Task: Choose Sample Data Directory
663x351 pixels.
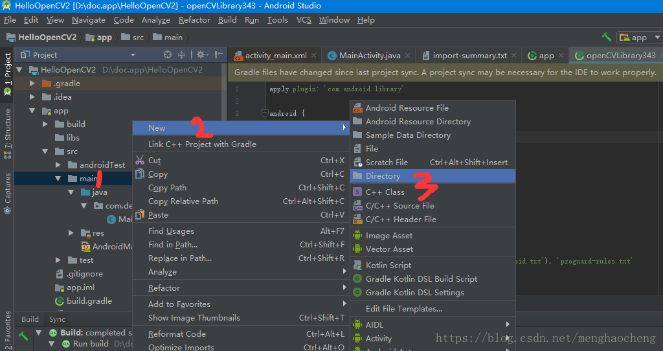Action: point(433,135)
